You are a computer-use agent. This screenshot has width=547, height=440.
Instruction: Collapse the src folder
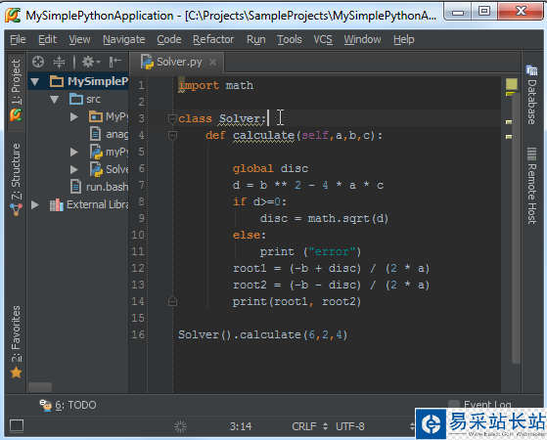pos(55,100)
